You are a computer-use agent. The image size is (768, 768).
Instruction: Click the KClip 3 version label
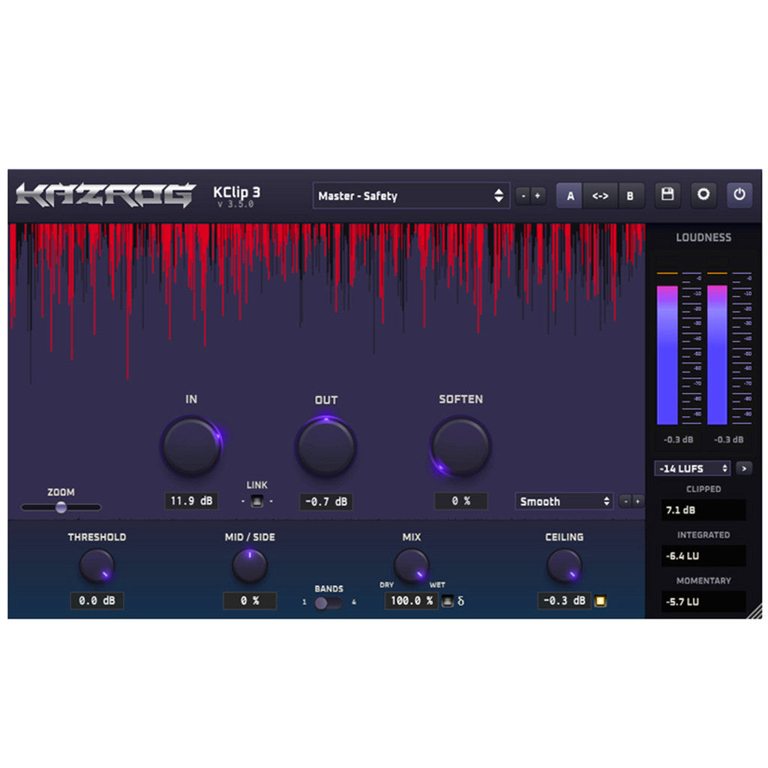click(236, 196)
